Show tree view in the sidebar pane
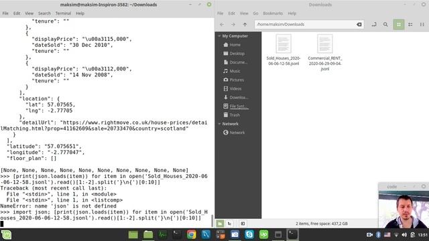The height and width of the screenshot is (241, 429). 229,224
